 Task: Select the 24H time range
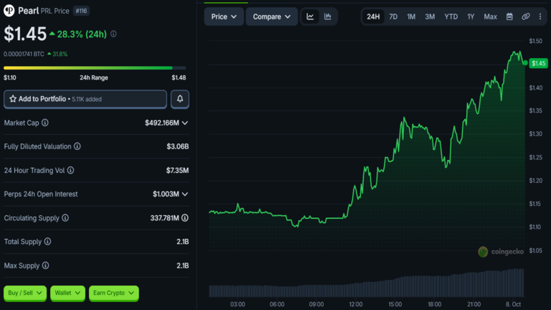pos(373,17)
